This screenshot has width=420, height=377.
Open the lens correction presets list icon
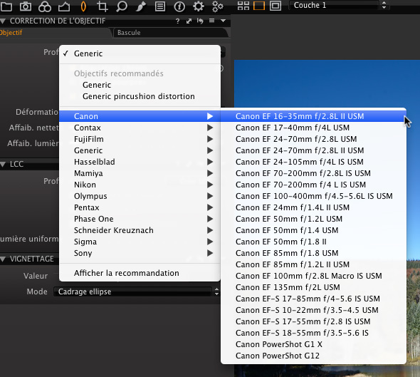click(211, 21)
